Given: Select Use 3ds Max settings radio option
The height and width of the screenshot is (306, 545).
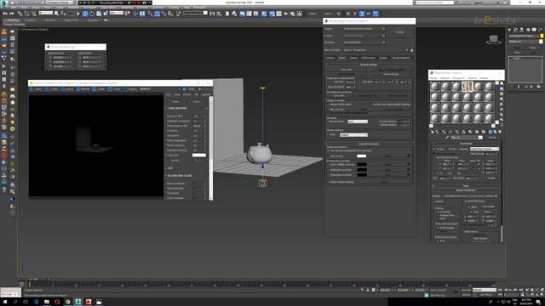Looking at the screenshot, I should [328, 151].
